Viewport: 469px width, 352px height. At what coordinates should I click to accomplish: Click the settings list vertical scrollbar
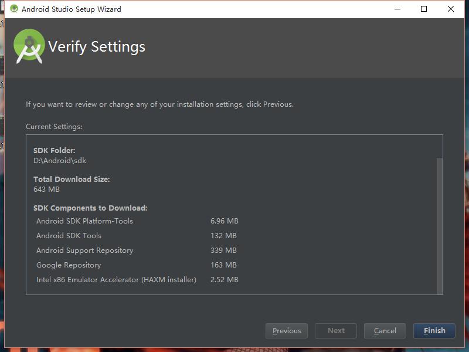point(440,223)
